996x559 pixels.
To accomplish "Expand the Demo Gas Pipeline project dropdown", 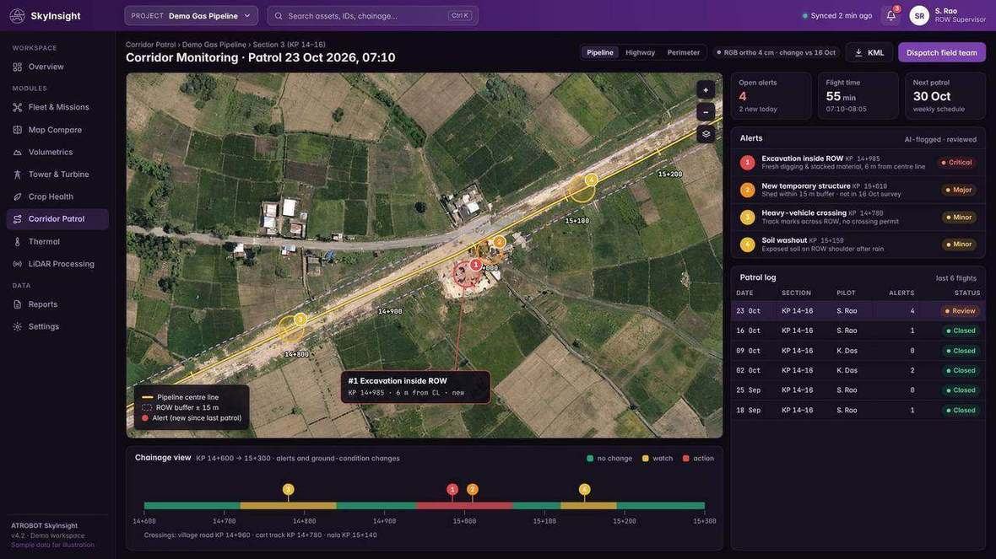I will coord(192,16).
